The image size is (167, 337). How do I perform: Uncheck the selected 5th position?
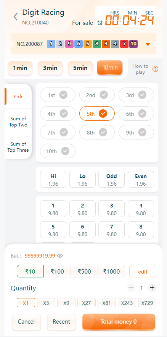click(97, 113)
